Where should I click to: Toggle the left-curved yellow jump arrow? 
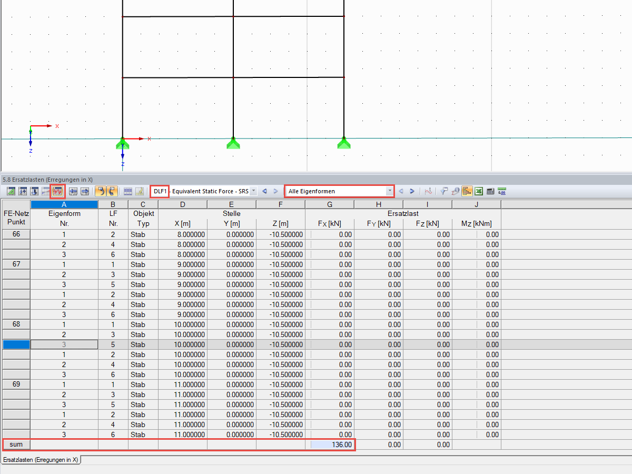click(100, 191)
